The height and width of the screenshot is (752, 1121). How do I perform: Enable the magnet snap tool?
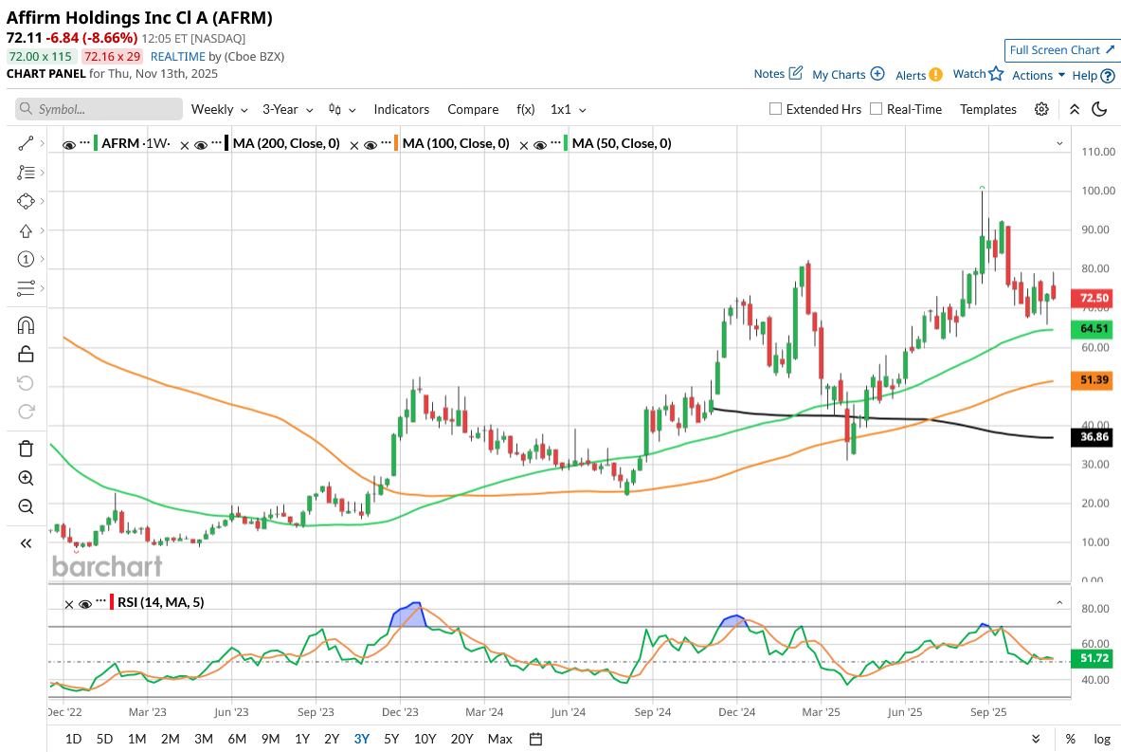pyautogui.click(x=26, y=325)
